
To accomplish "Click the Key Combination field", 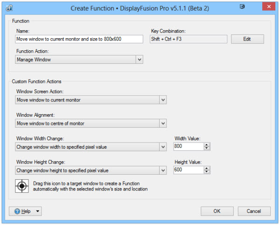I will [x=189, y=39].
